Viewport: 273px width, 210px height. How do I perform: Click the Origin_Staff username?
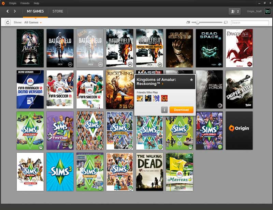pos(254,11)
